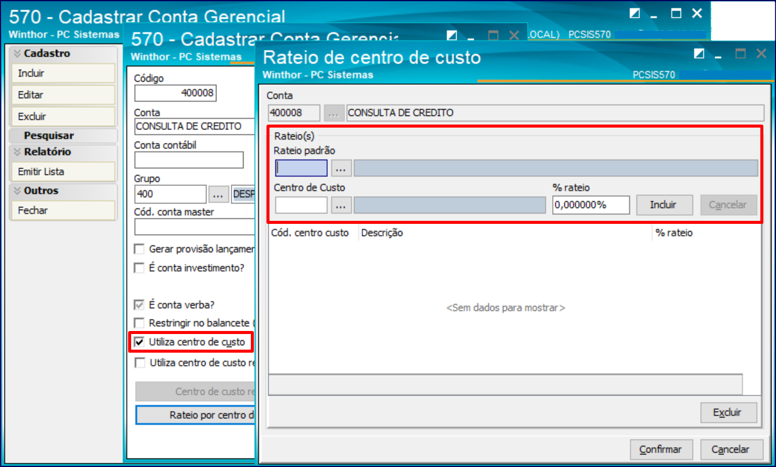
Task: Click the Cód. centro custo column header
Action: tap(313, 233)
